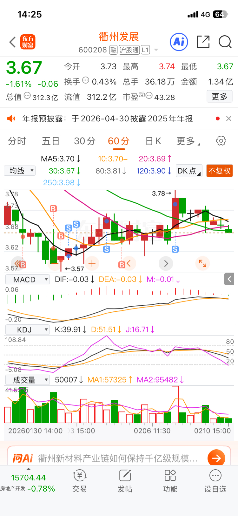Tap the announcement speaker icon
This screenshot has height=516, width=238.
pyautogui.click(x=11, y=119)
